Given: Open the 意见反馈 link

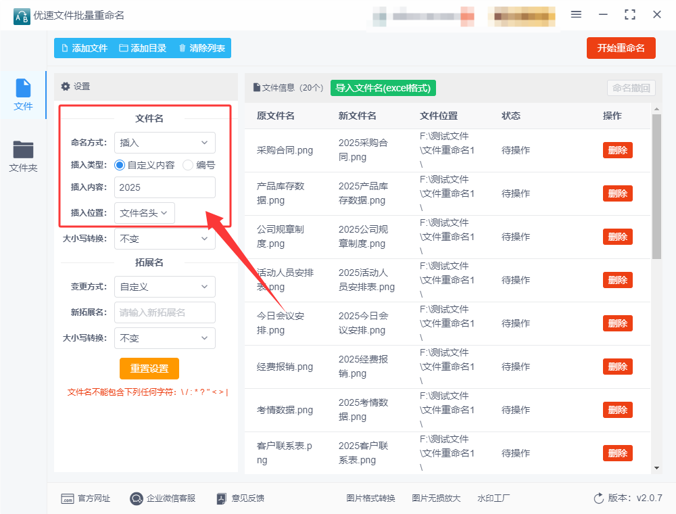Looking at the screenshot, I should click(240, 498).
